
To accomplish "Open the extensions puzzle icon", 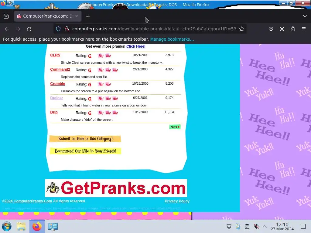I will point(293,29).
